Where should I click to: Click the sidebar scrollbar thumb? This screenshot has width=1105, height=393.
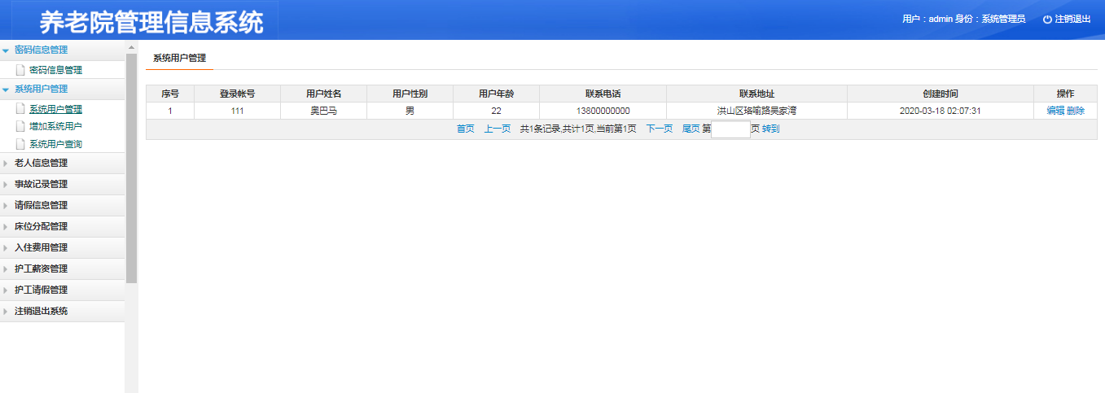coord(131,168)
